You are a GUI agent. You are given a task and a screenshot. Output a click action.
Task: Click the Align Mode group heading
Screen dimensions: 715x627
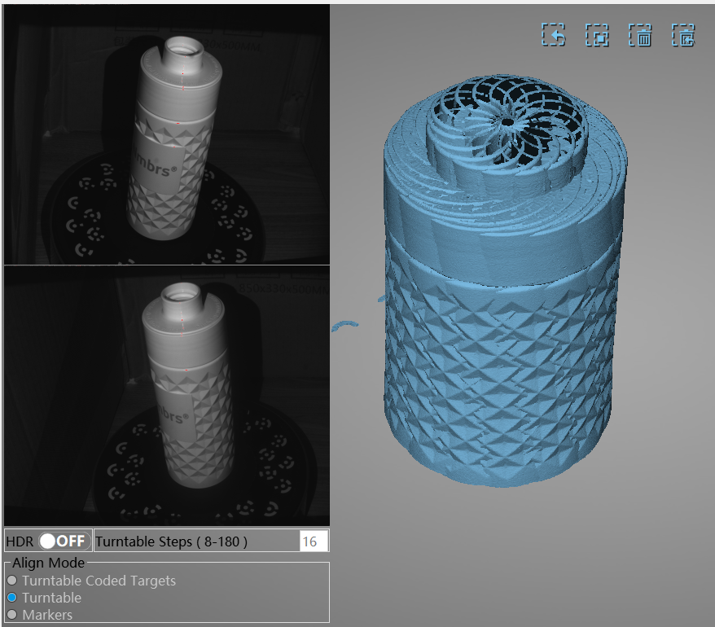pos(48,563)
